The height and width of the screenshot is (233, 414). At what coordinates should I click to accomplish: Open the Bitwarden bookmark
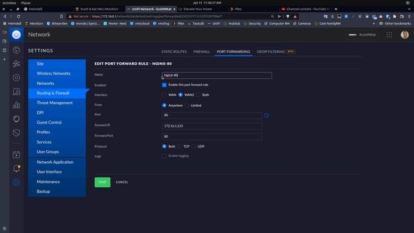(x=57, y=23)
